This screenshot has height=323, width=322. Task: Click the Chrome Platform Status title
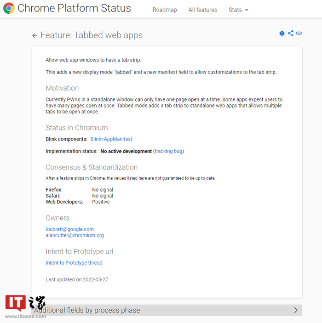(74, 8)
